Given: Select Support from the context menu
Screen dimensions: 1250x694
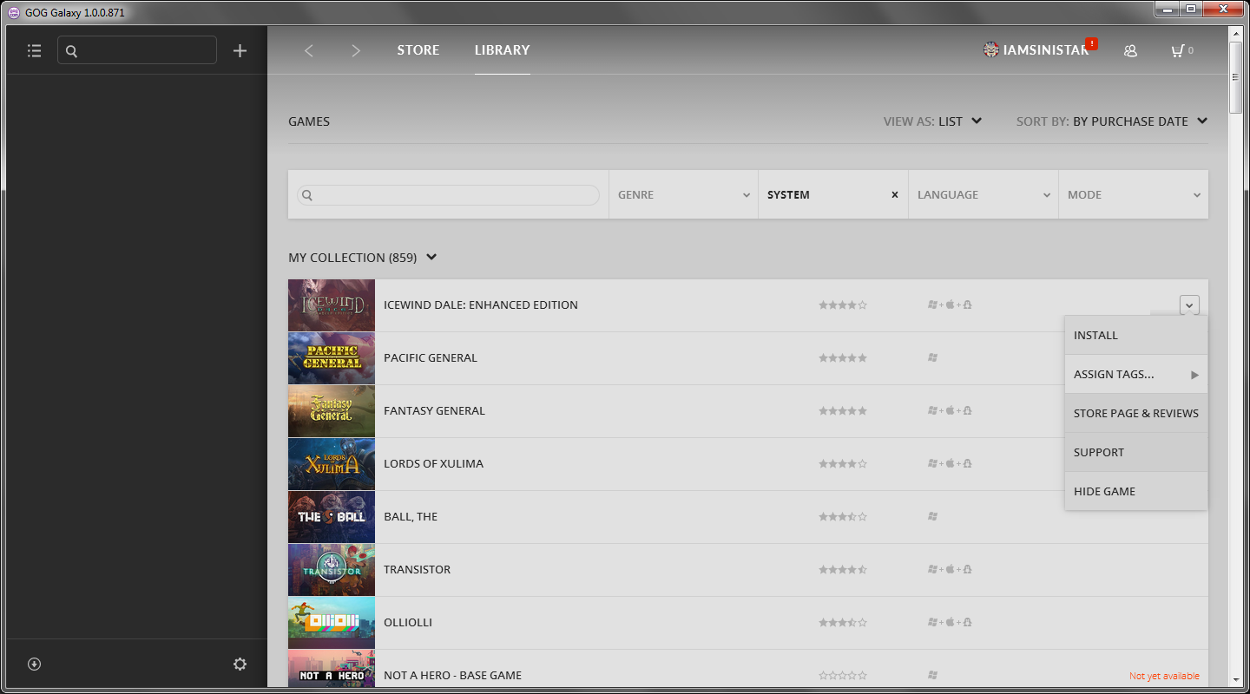Looking at the screenshot, I should [x=1135, y=452].
